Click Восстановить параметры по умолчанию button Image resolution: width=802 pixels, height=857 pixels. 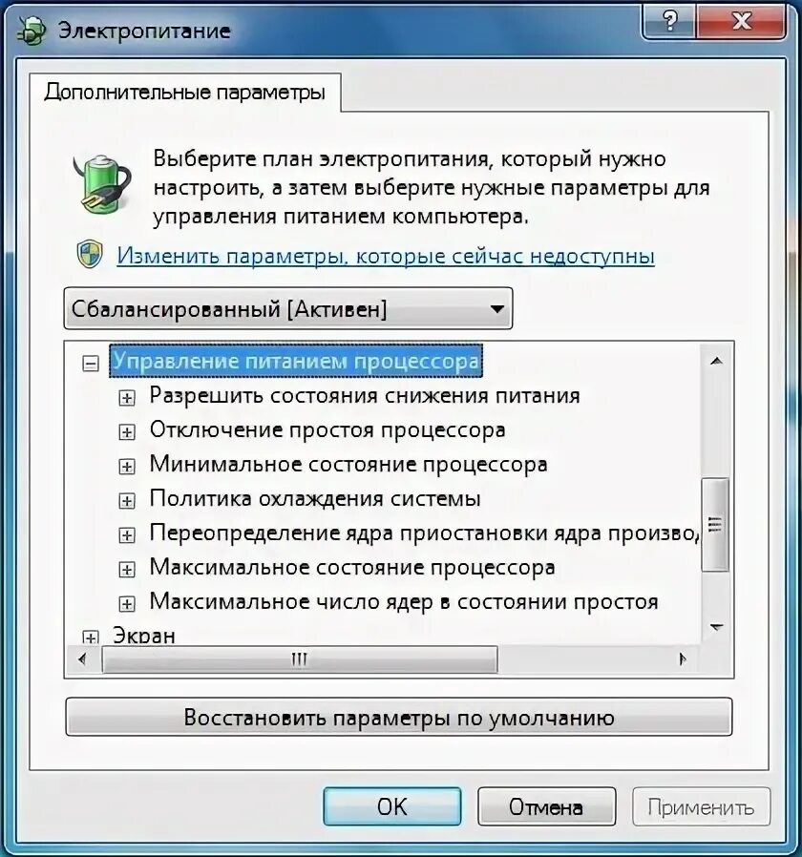[x=398, y=717]
